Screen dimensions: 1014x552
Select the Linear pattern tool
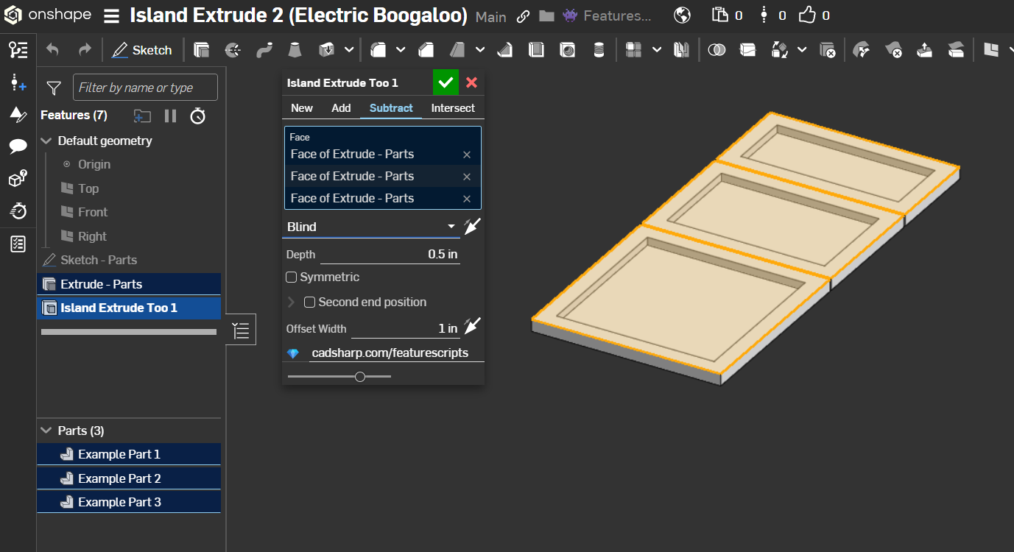point(633,50)
